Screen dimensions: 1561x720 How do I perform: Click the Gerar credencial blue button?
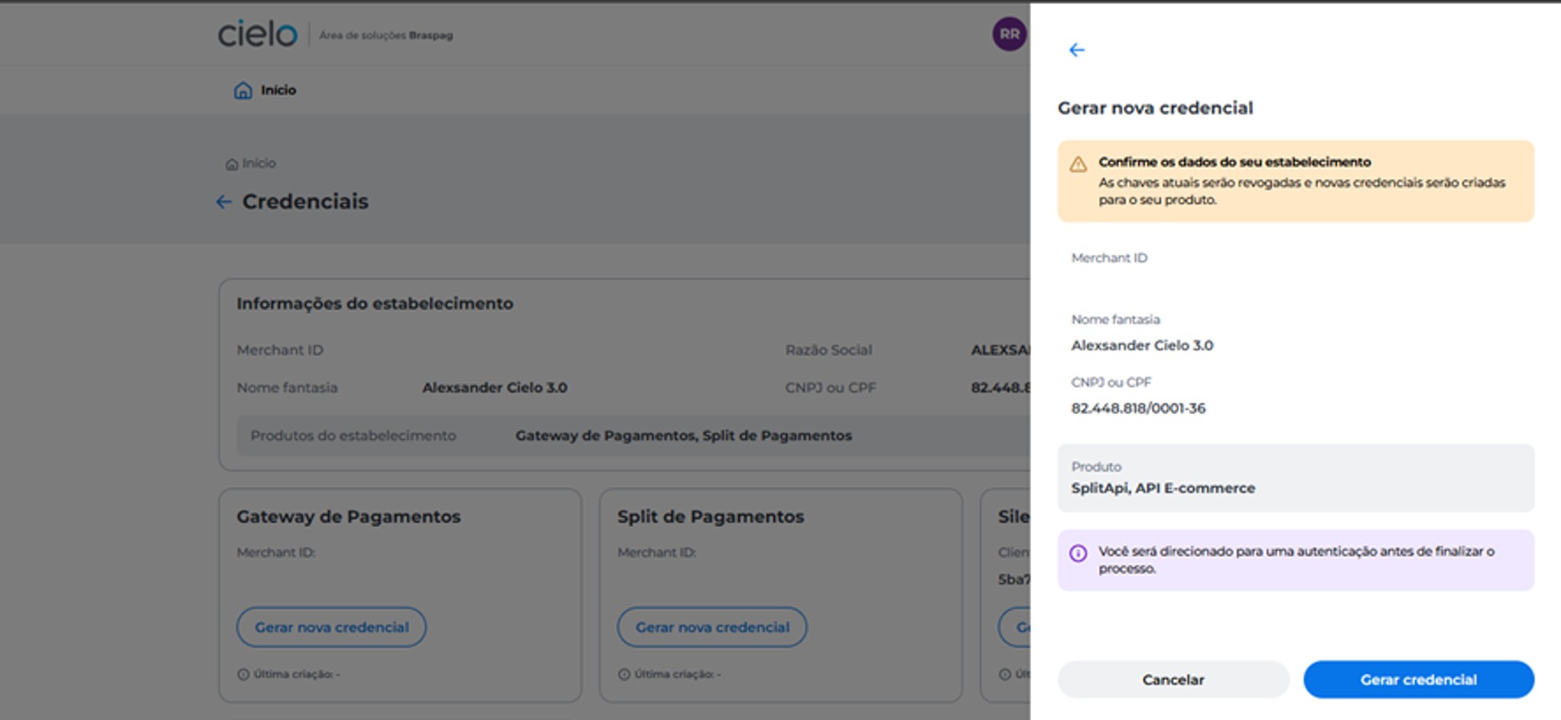[x=1419, y=679]
